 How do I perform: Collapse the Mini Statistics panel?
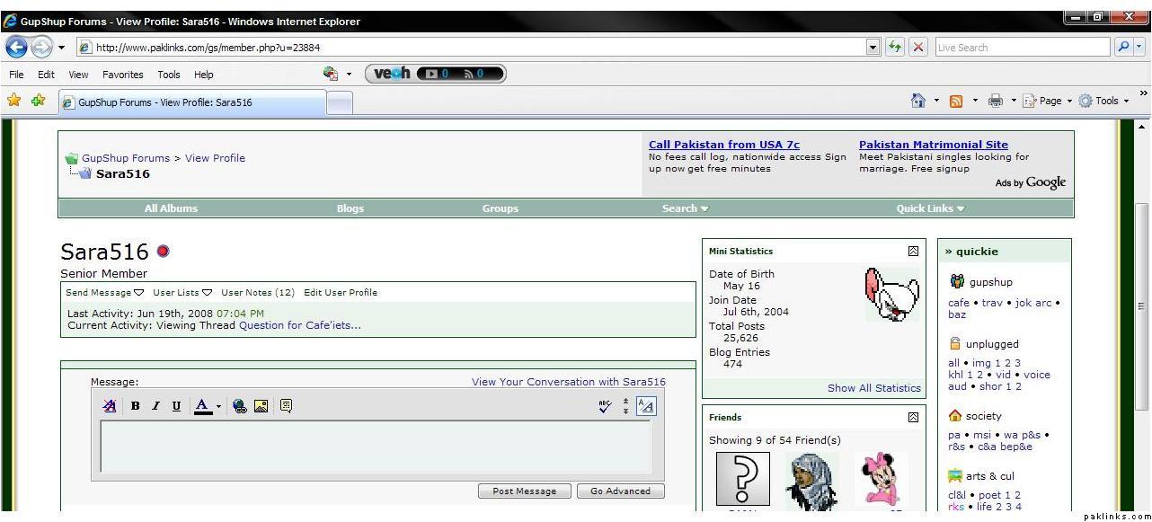(913, 252)
